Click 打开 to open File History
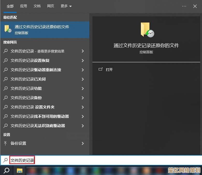Viewport: 202px width, 175px height. [109, 70]
